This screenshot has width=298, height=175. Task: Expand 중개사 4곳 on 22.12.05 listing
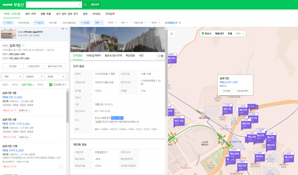[x=25, y=137]
